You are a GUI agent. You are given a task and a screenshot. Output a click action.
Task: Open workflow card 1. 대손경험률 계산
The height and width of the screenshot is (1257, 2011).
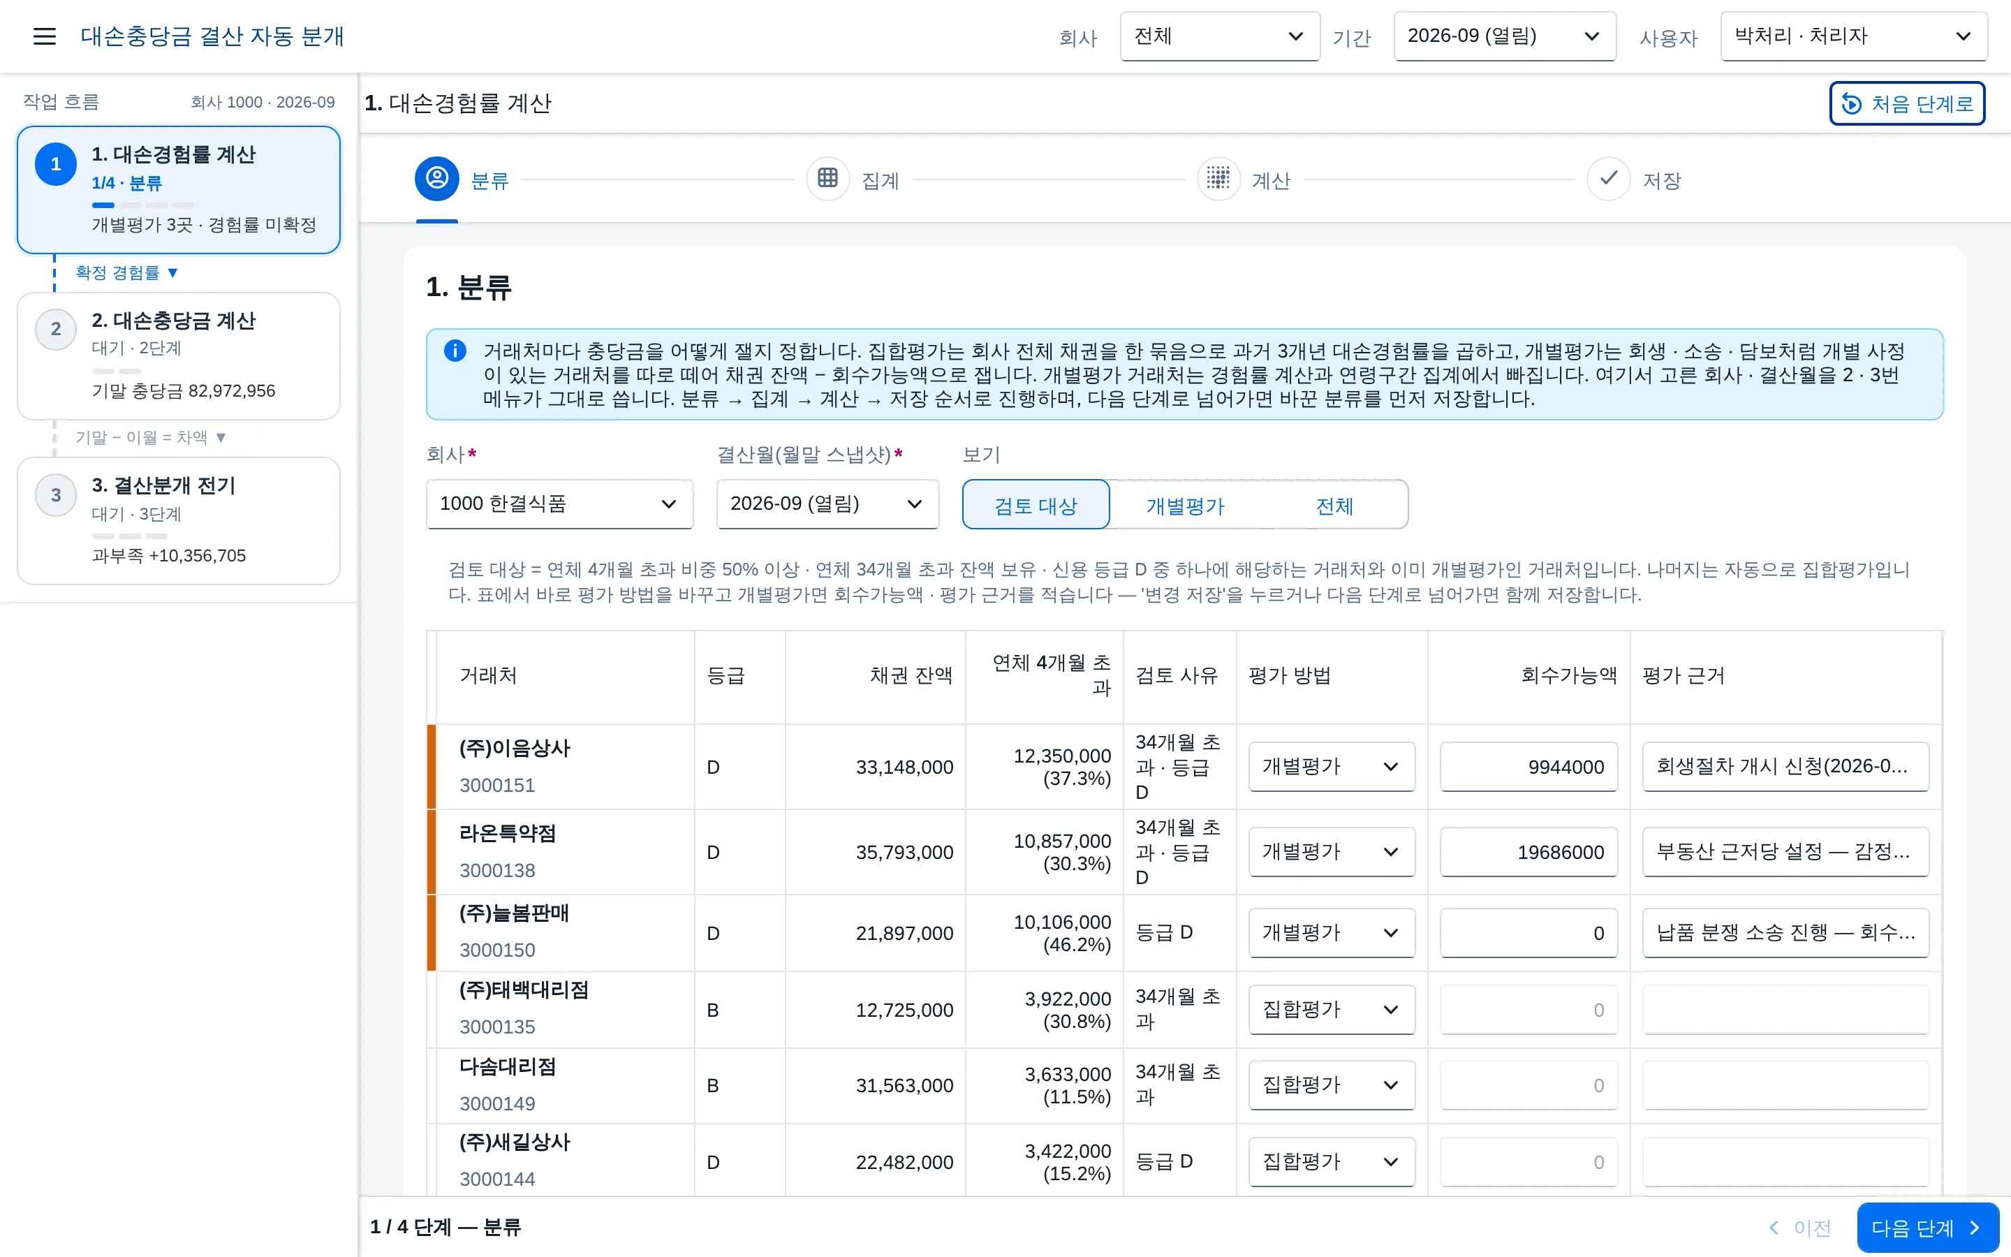coord(179,189)
